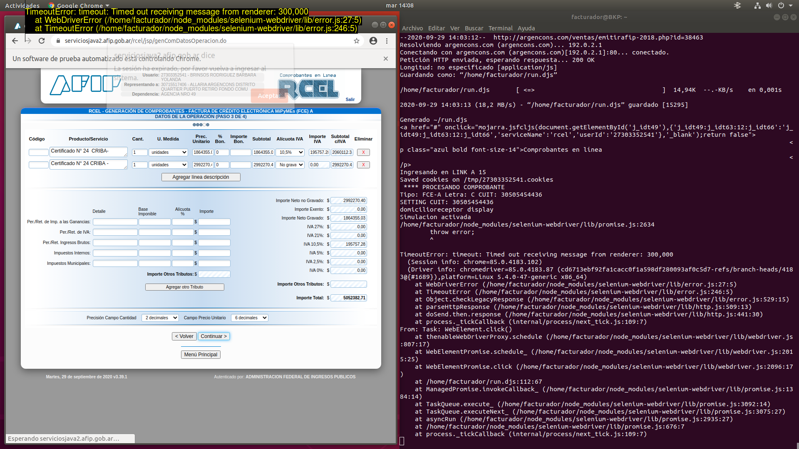
Task: Open volume indicator in top bar
Action: coord(769,5)
